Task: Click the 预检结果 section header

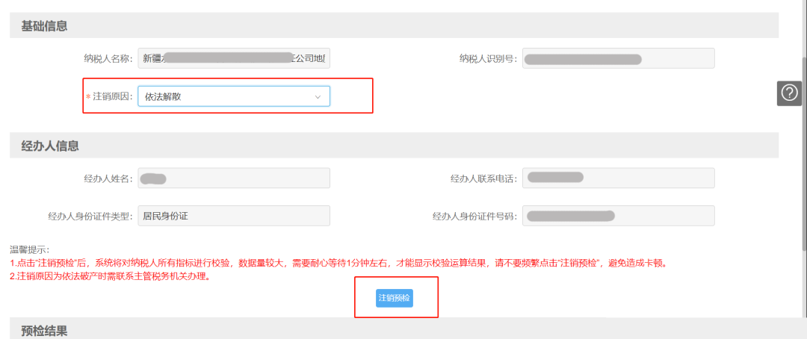Action: click(x=44, y=329)
